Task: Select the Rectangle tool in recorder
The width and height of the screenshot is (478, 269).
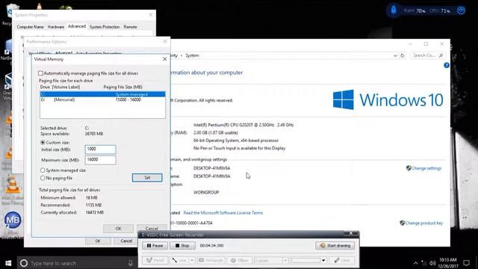Action: [211, 261]
